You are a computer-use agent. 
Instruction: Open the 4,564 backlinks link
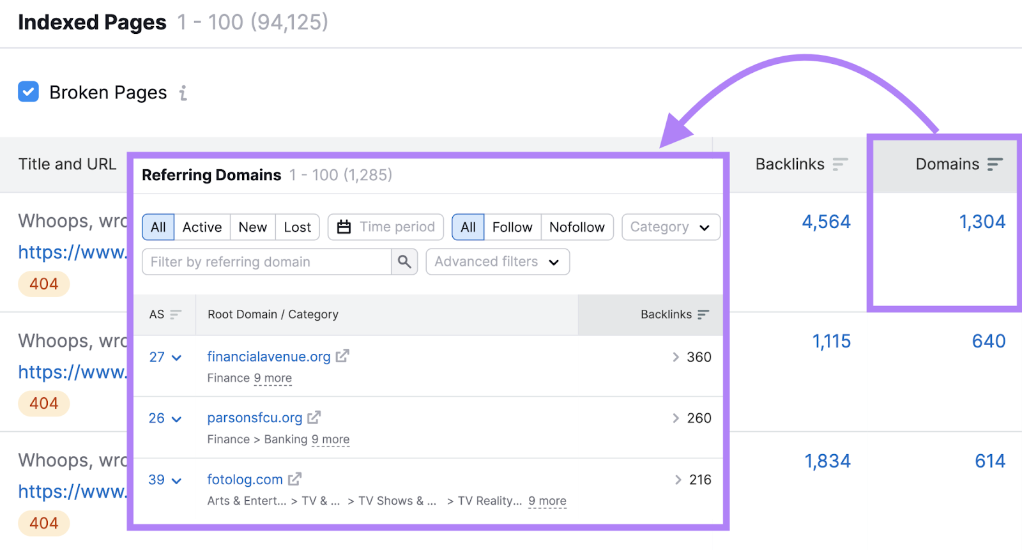click(826, 222)
